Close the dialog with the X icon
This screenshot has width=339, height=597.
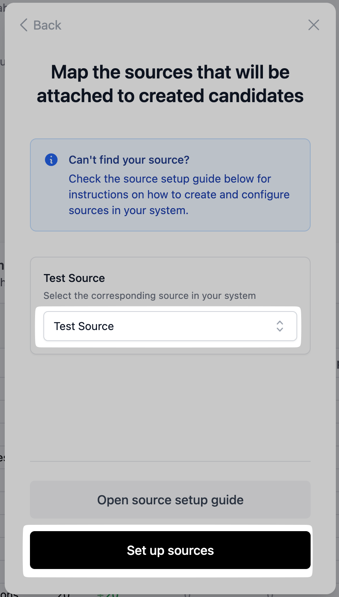[x=313, y=25]
